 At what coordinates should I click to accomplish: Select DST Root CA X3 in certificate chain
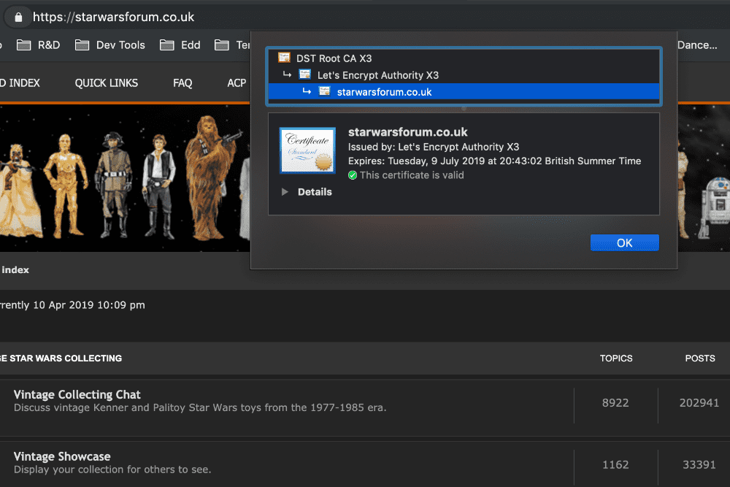(x=464, y=58)
